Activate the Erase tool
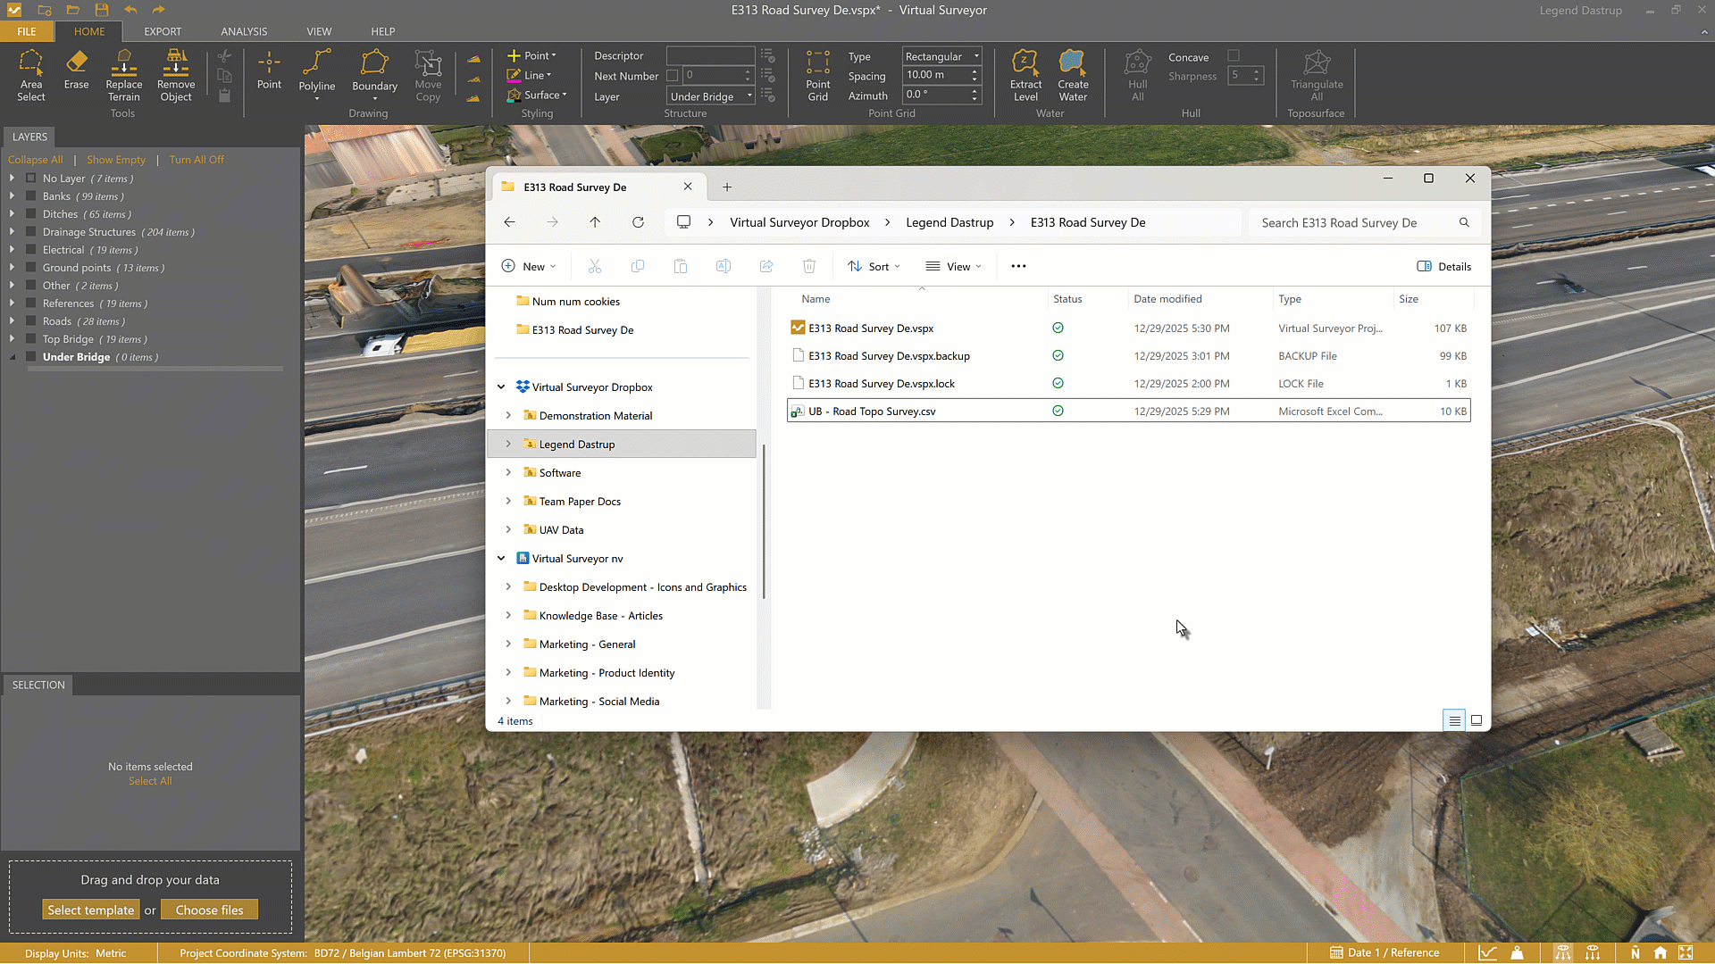 (x=76, y=71)
